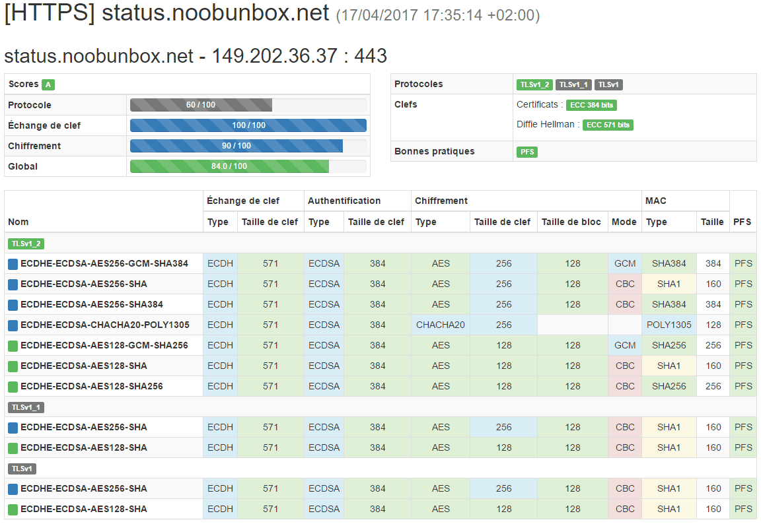
Task: Collapse the TLSv1_2 cipher section header
Action: coord(26,244)
